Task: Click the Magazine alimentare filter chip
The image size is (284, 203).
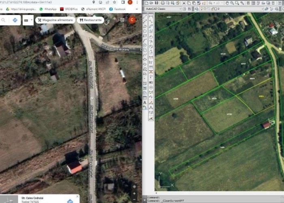Action: click(x=55, y=20)
